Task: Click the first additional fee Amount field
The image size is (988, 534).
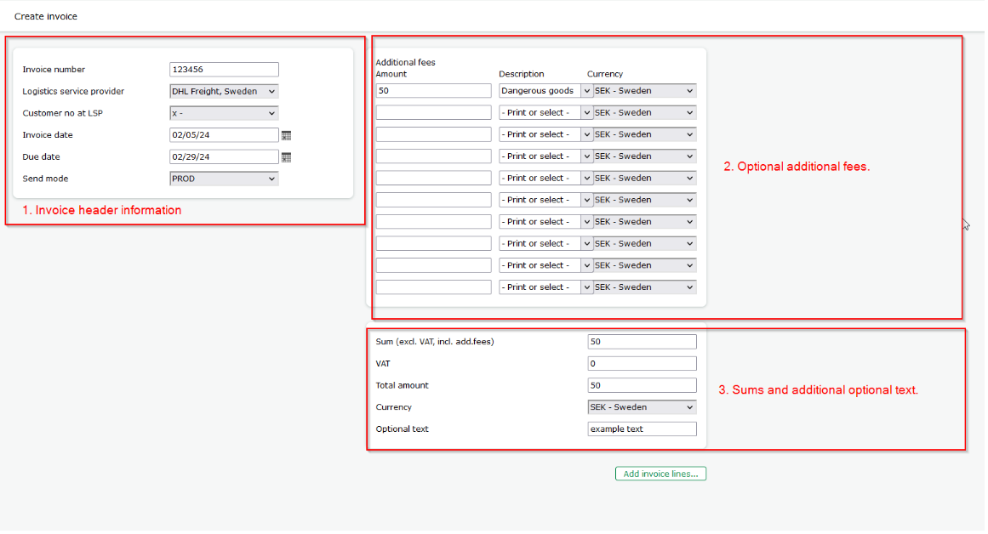Action: [x=433, y=91]
